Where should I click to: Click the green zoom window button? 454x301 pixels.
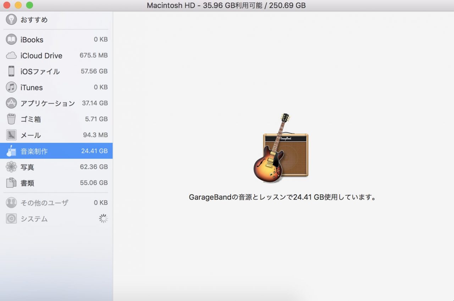click(x=29, y=5)
